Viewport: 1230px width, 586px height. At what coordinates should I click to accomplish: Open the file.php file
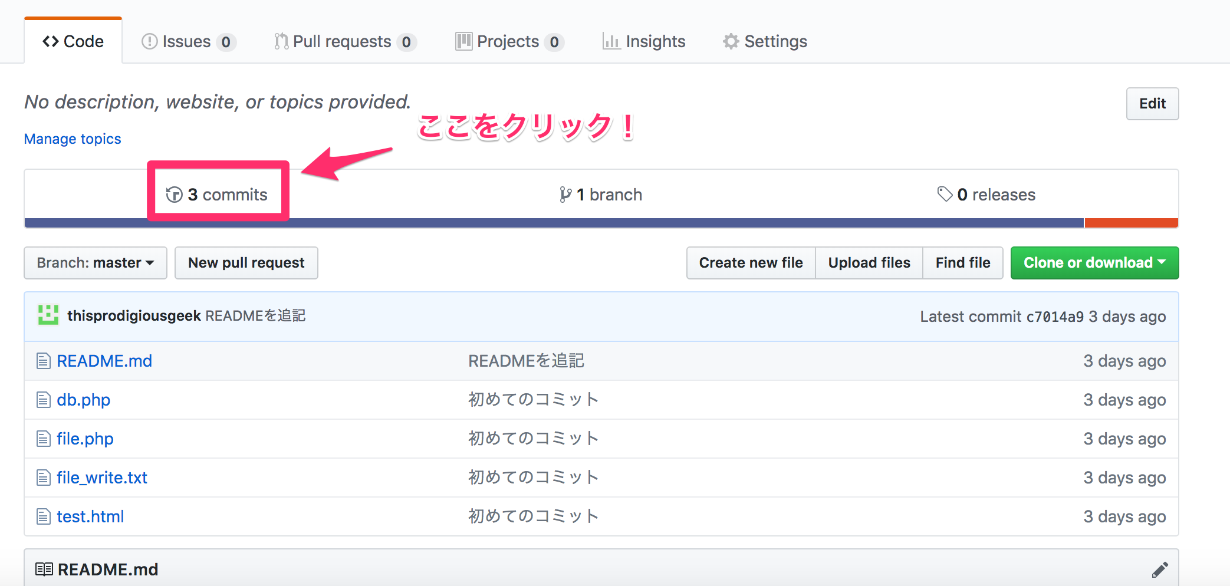(x=85, y=439)
